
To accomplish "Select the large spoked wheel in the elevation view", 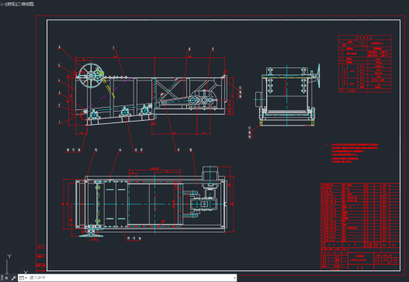I will pyautogui.click(x=91, y=75).
